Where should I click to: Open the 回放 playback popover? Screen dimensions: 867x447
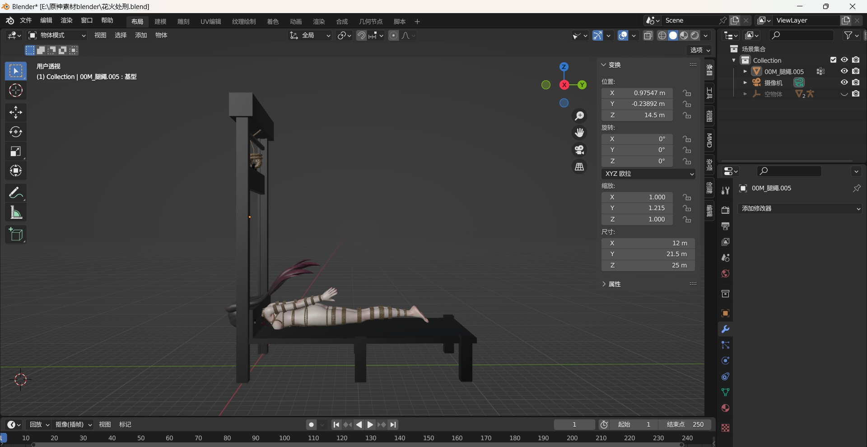point(39,425)
